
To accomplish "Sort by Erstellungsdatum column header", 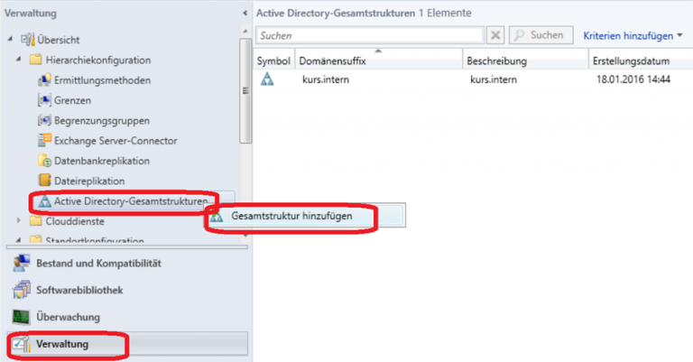I will [x=631, y=60].
